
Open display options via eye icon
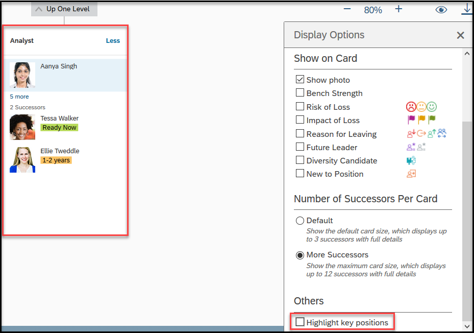click(x=441, y=10)
